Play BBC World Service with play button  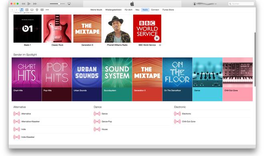tap(156, 38)
